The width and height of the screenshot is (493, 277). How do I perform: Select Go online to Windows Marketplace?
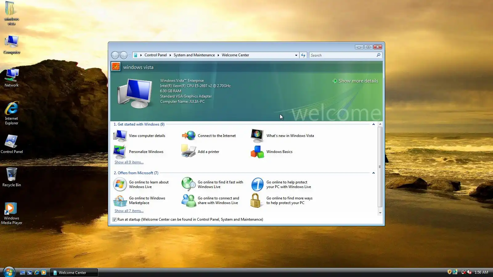[139, 200]
